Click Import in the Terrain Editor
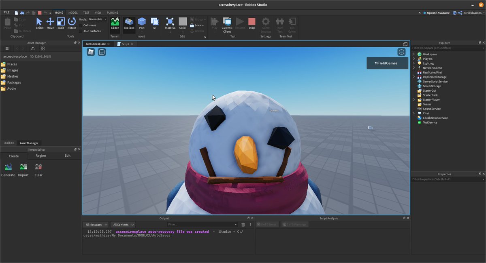The width and height of the screenshot is (486, 263). pos(23,170)
